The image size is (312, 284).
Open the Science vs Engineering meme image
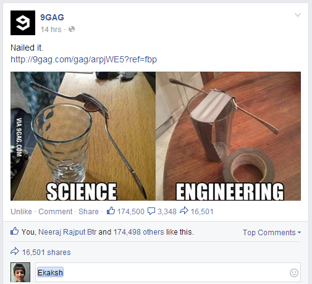point(156,136)
